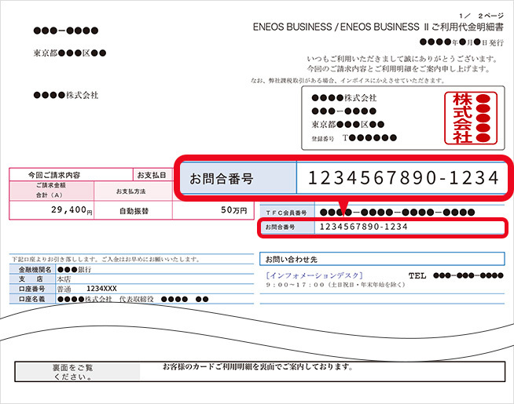Click the お支払日 header cell
The height and width of the screenshot is (404, 514).
[x=152, y=174]
